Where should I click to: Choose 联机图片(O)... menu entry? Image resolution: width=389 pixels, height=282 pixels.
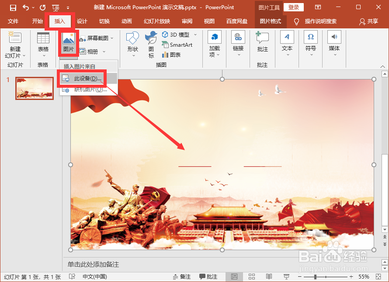[x=89, y=89]
